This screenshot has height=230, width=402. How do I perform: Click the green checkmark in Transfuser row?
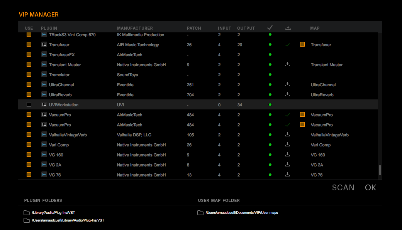point(287,45)
